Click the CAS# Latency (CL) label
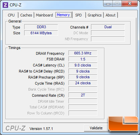The width and height of the screenshot is (140, 135). pyautogui.click(x=49, y=65)
